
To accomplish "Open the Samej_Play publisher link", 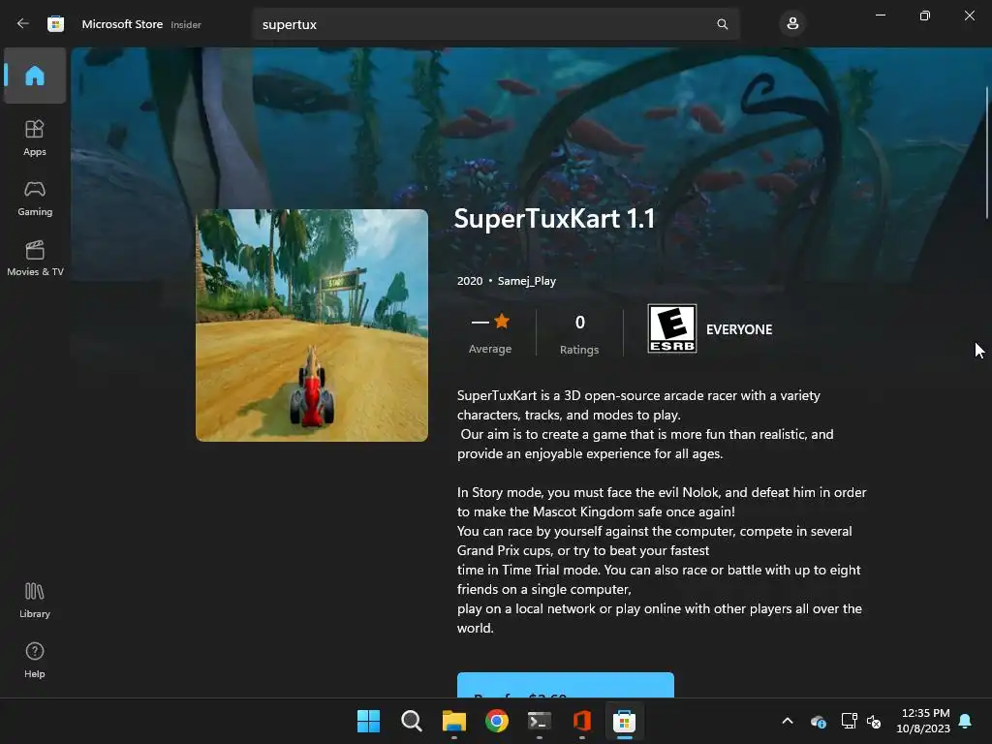I will tap(526, 281).
